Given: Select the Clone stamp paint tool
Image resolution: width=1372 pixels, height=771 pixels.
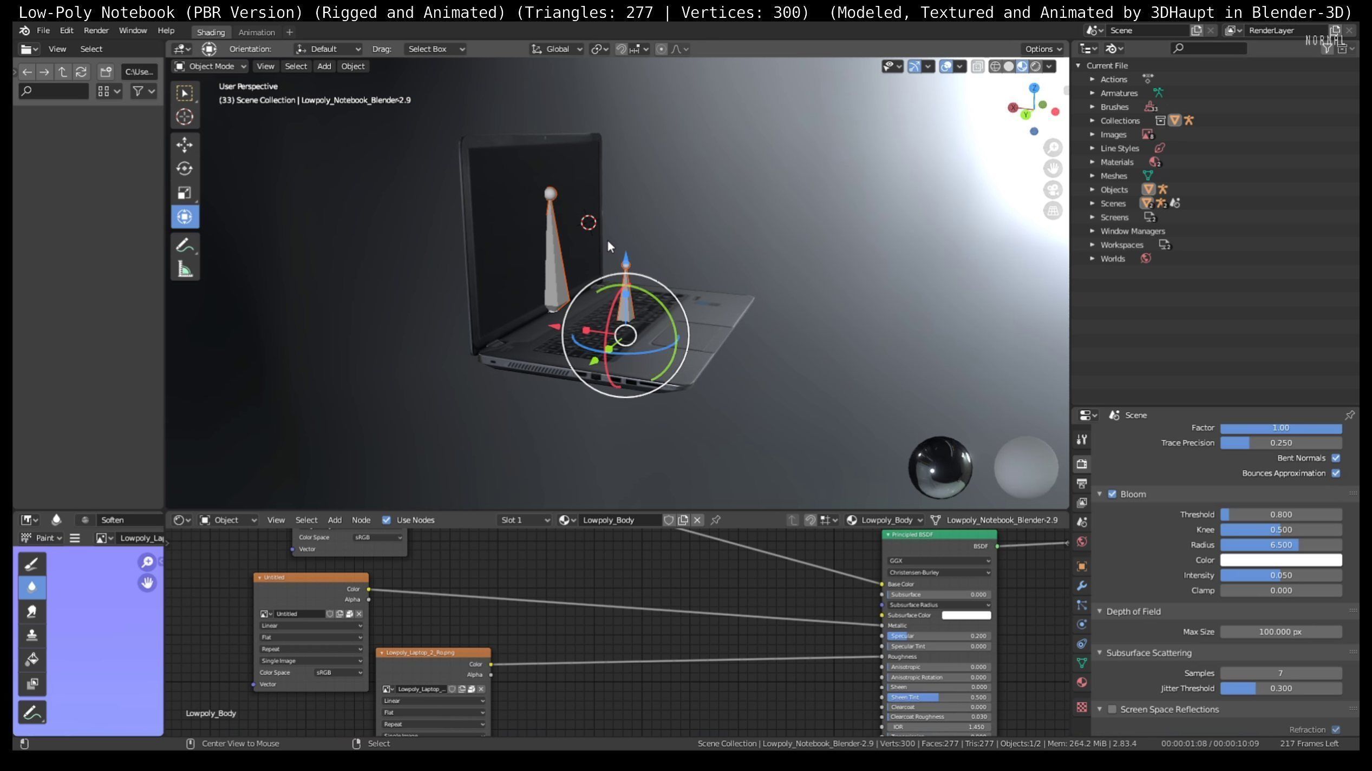Looking at the screenshot, I should pyautogui.click(x=31, y=635).
